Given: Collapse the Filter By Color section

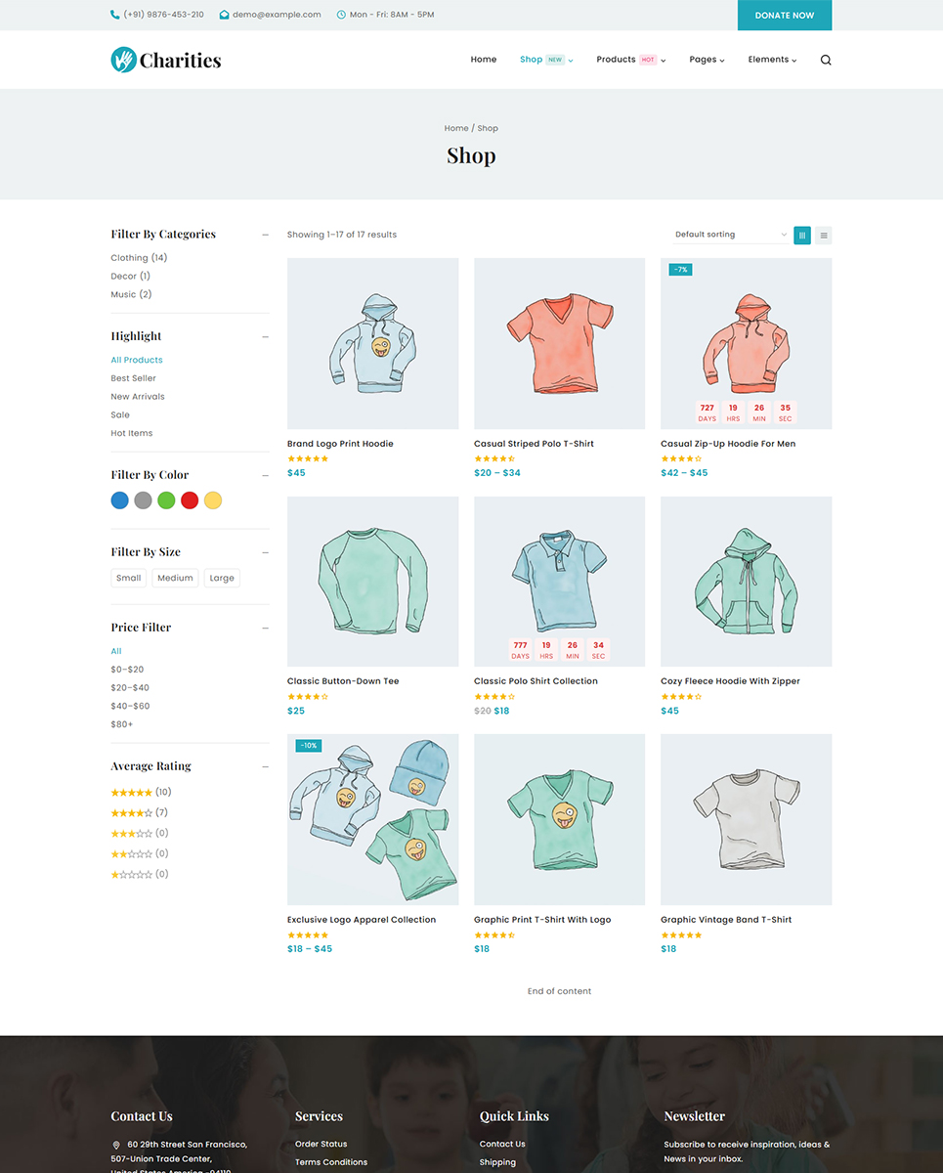Looking at the screenshot, I should pos(266,475).
